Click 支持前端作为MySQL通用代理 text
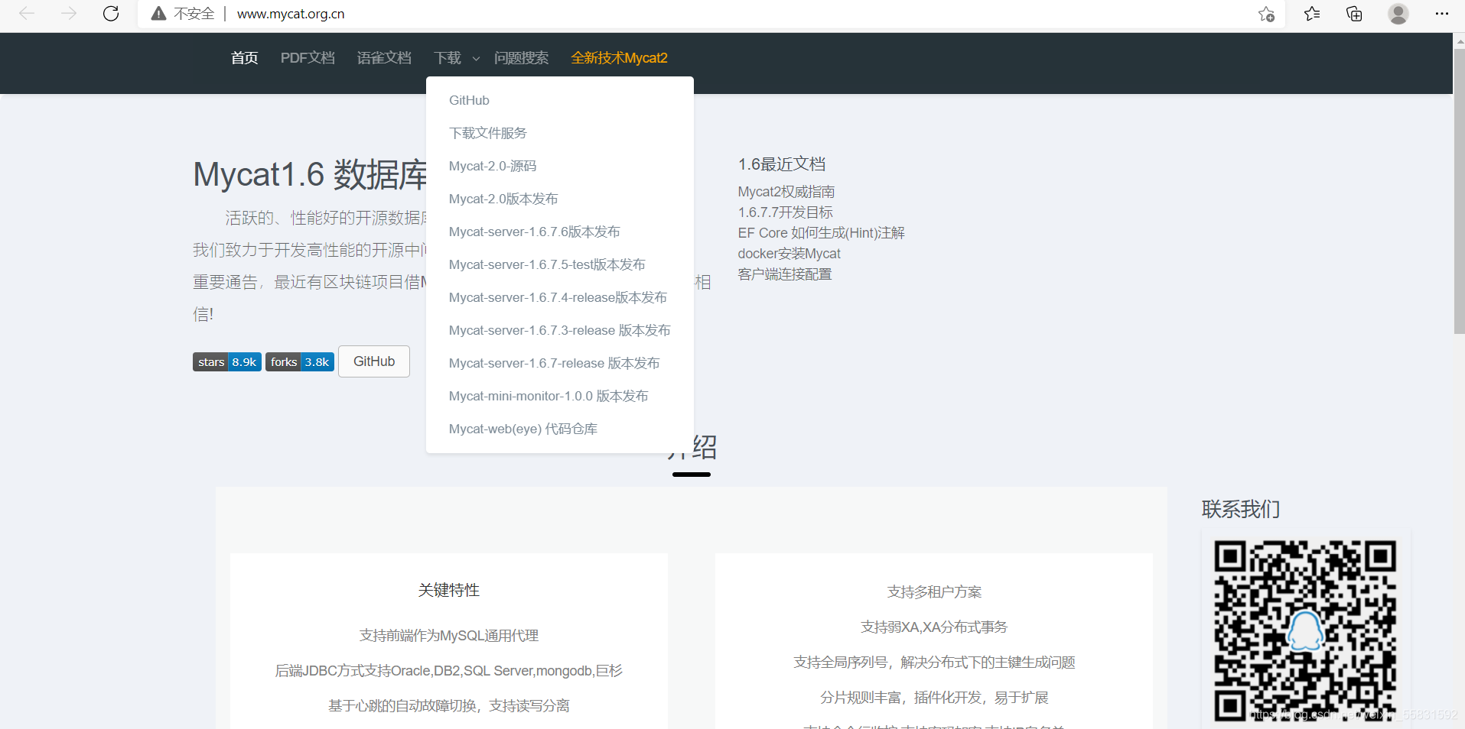This screenshot has height=729, width=1465. [449, 636]
